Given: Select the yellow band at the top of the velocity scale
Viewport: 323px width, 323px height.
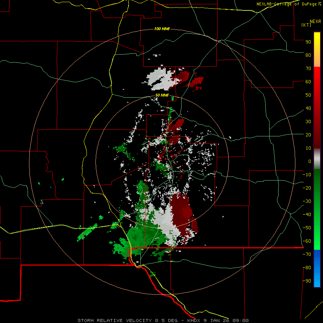Looking at the screenshot, I should click(x=317, y=50).
